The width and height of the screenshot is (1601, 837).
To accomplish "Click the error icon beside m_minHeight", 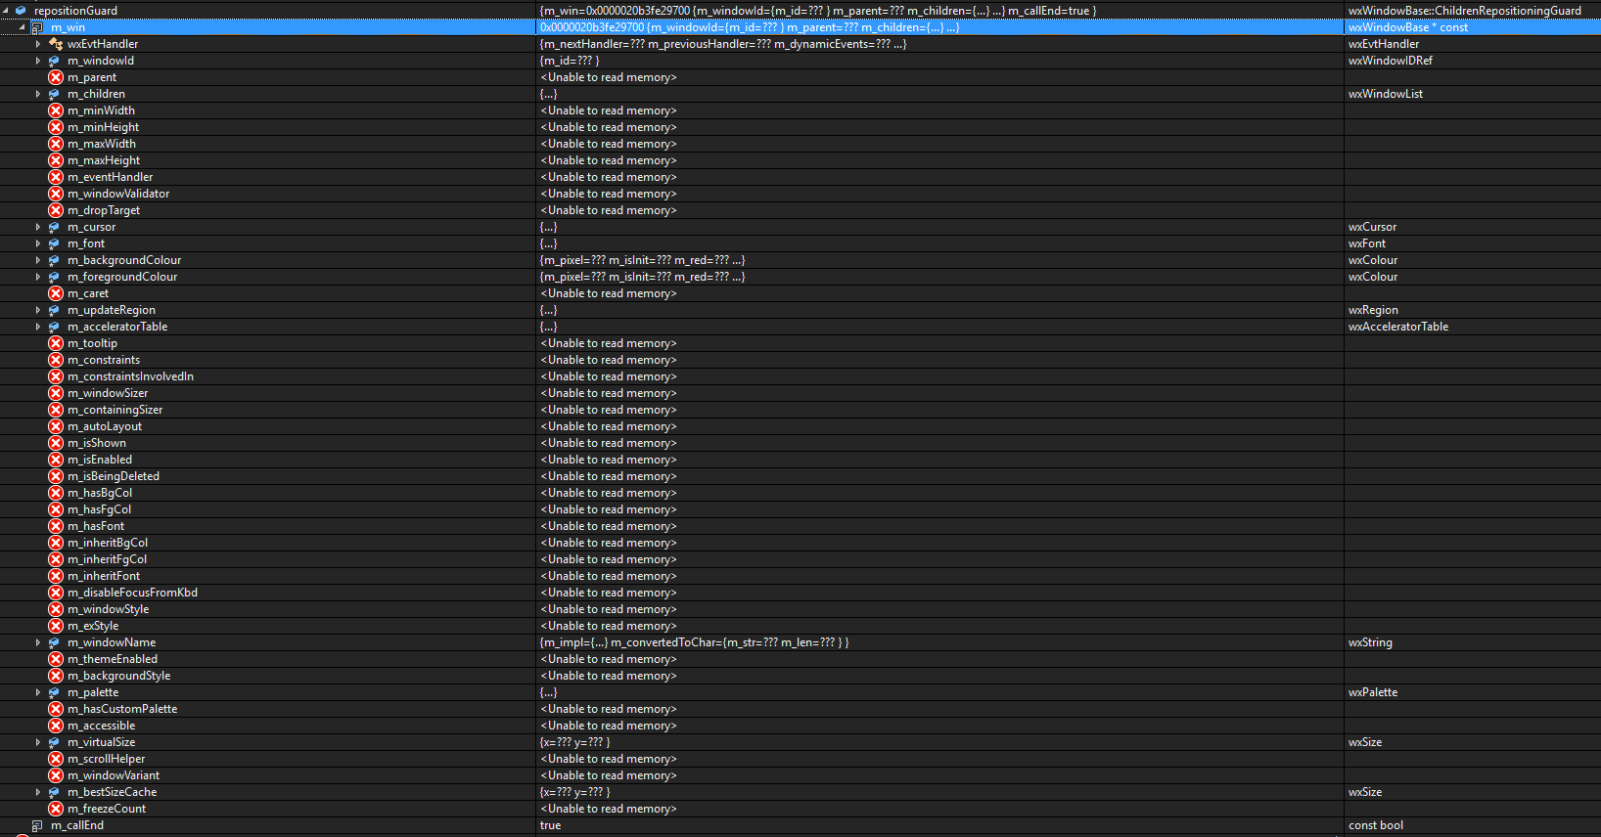I will 56,127.
